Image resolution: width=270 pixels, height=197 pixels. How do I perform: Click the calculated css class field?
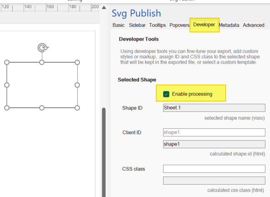pyautogui.click(x=214, y=181)
